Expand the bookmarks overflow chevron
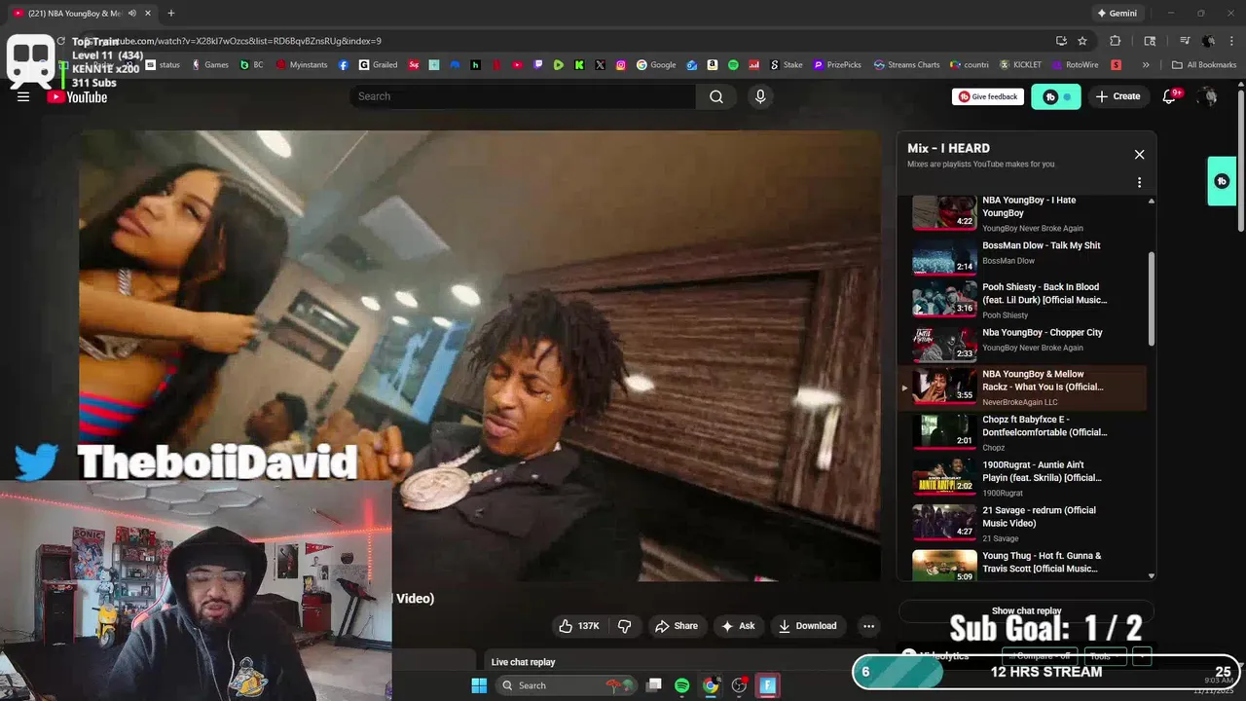1246x701 pixels. pyautogui.click(x=1146, y=65)
